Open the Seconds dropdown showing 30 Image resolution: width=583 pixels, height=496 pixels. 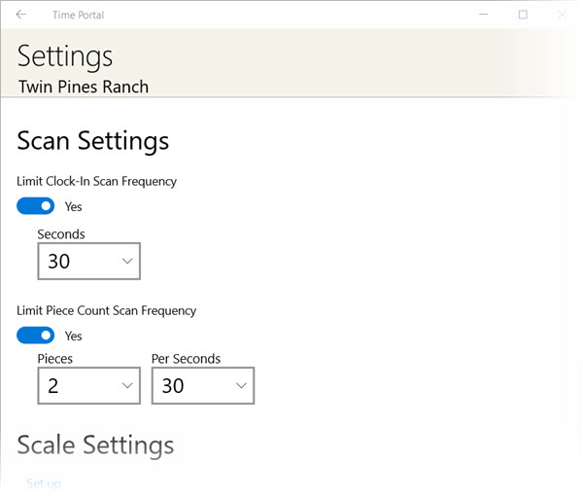[x=88, y=261]
